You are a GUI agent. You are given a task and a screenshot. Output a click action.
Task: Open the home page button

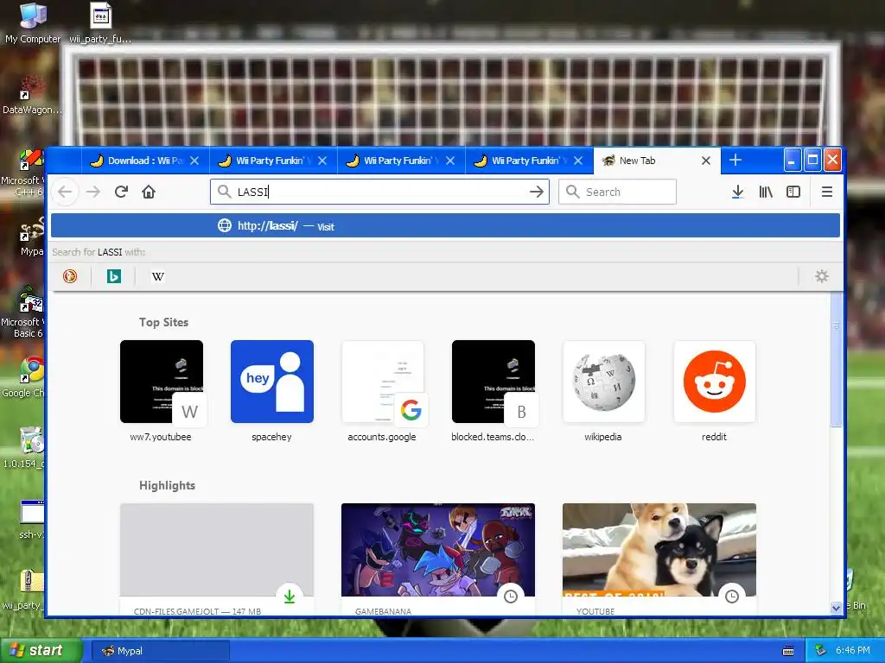(149, 192)
